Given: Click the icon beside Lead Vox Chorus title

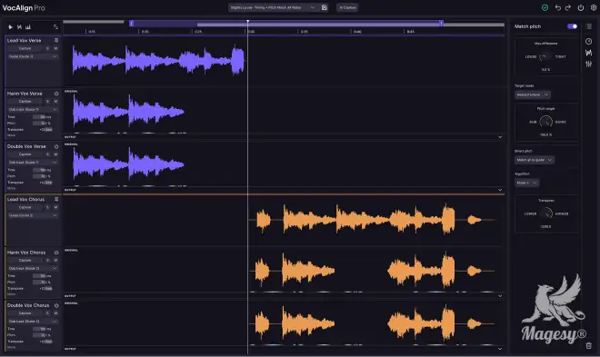Looking at the screenshot, I should click(x=56, y=199).
